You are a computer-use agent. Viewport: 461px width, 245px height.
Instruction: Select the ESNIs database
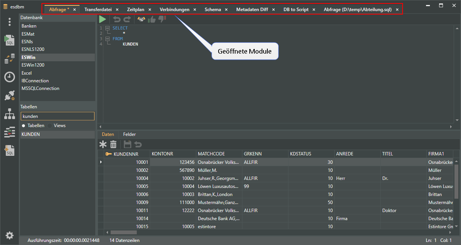click(58, 41)
